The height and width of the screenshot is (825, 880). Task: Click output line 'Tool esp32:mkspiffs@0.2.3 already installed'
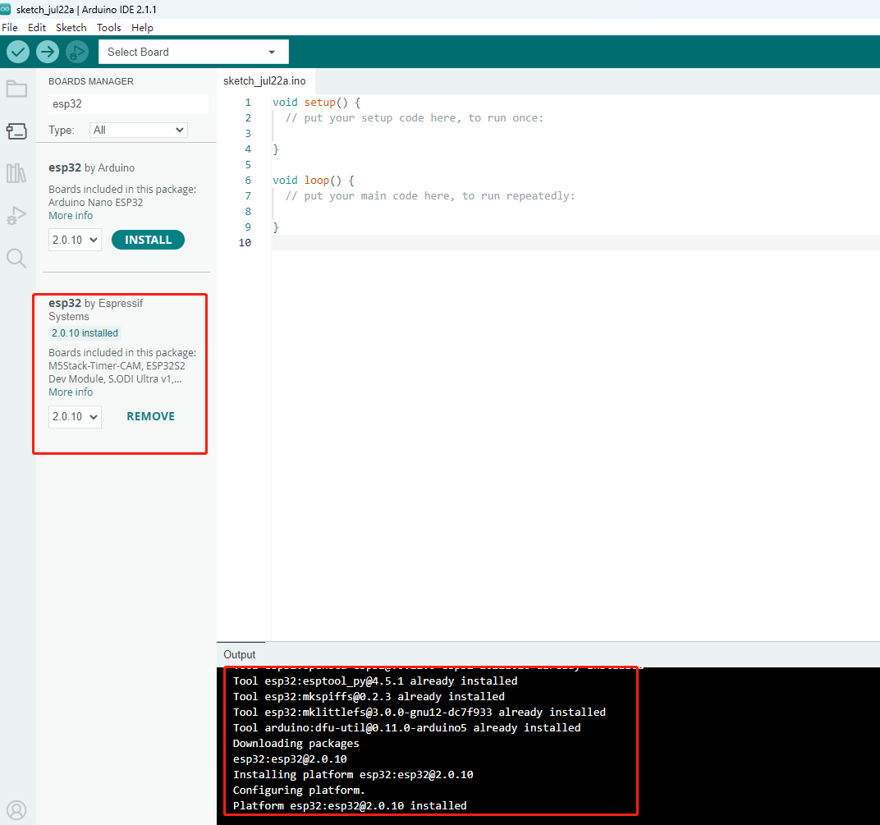(x=369, y=696)
